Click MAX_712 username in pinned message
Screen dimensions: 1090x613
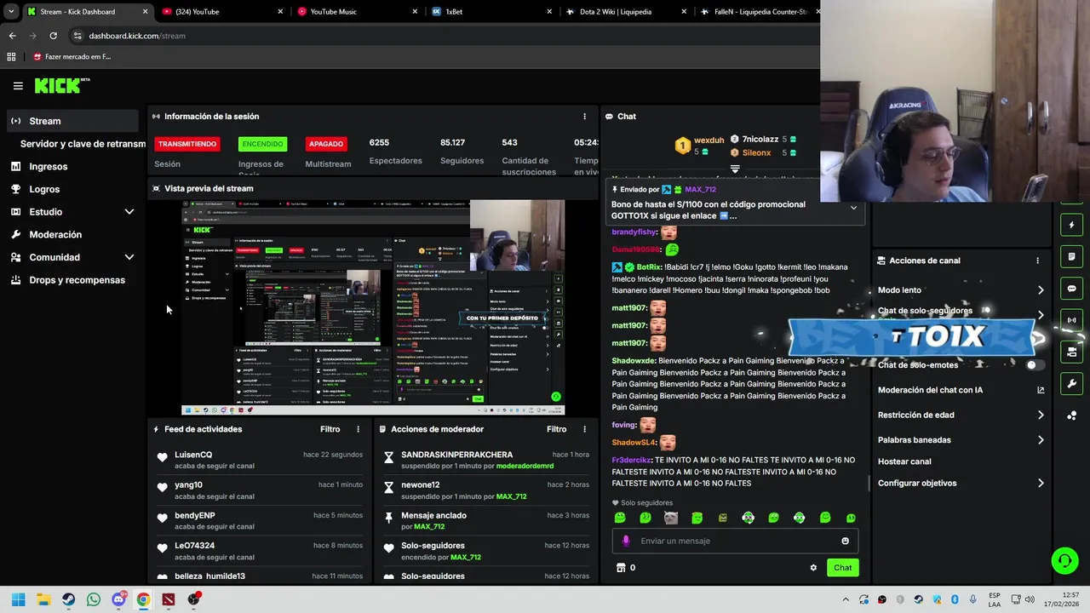point(700,190)
